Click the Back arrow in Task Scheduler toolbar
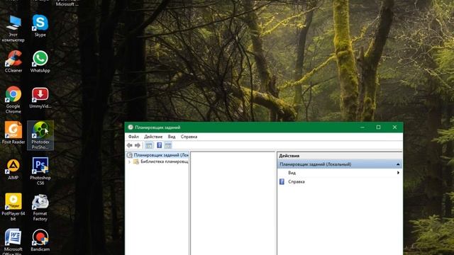This screenshot has height=255, width=454. (x=129, y=145)
